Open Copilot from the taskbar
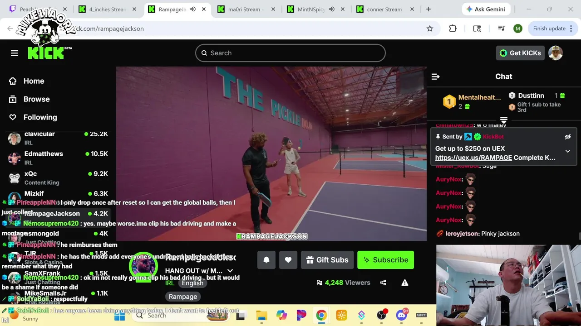581x326 pixels. pos(281,316)
